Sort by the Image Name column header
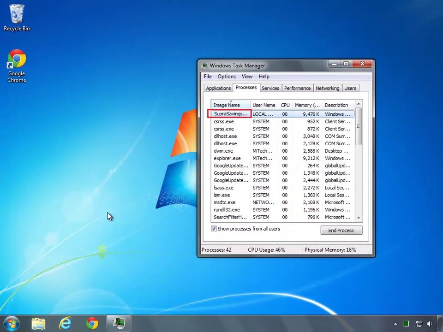 point(231,105)
